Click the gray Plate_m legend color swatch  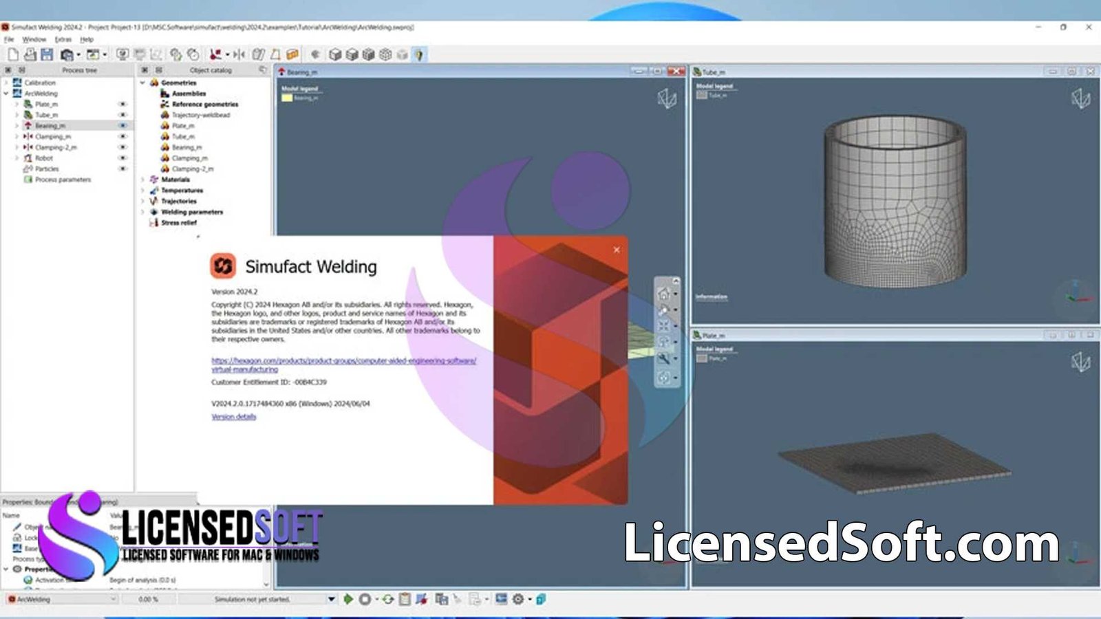[x=701, y=358]
